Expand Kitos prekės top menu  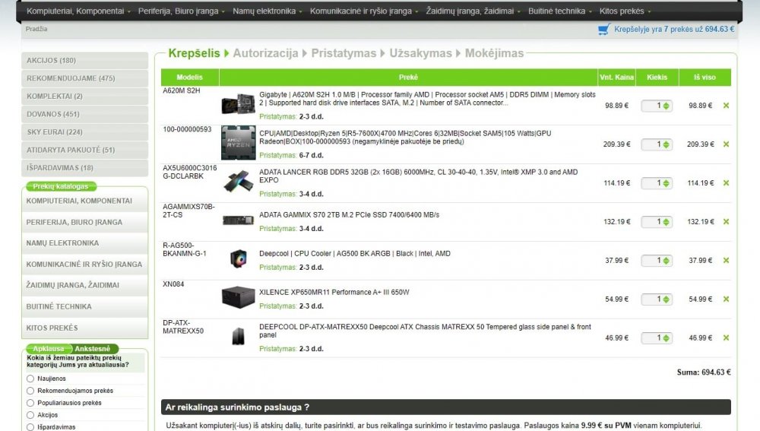pos(625,11)
